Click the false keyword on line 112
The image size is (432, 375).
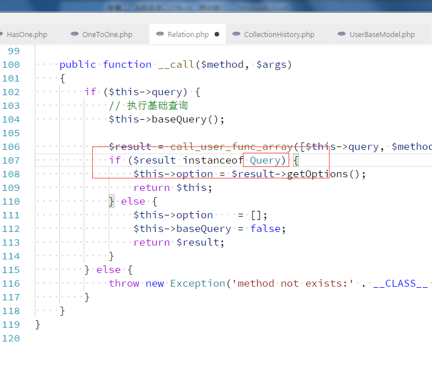265,229
